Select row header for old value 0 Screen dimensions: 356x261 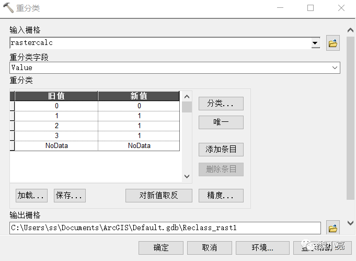[x=12, y=106]
